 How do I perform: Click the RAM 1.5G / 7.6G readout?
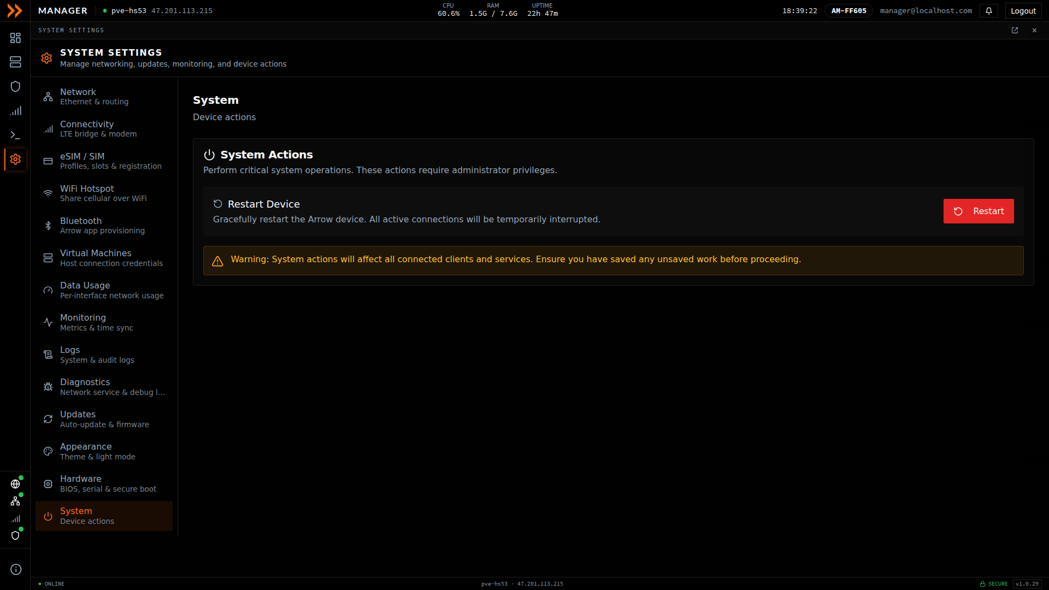point(493,10)
